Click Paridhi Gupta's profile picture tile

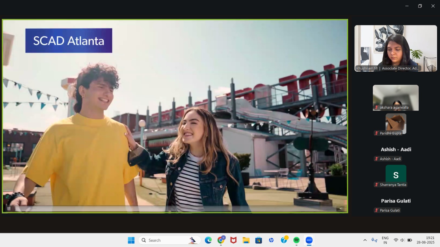395,123
